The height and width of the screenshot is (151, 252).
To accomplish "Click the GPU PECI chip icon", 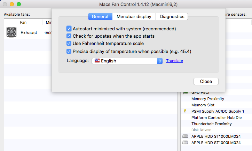I will pos(185,93).
